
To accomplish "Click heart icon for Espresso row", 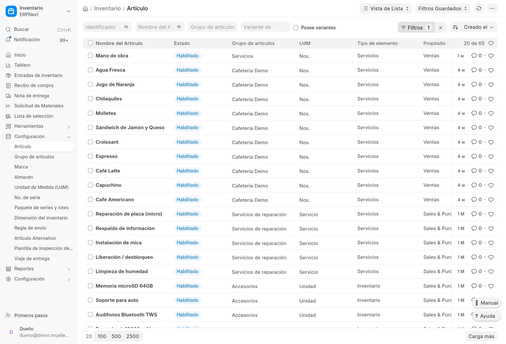I will click(x=491, y=157).
